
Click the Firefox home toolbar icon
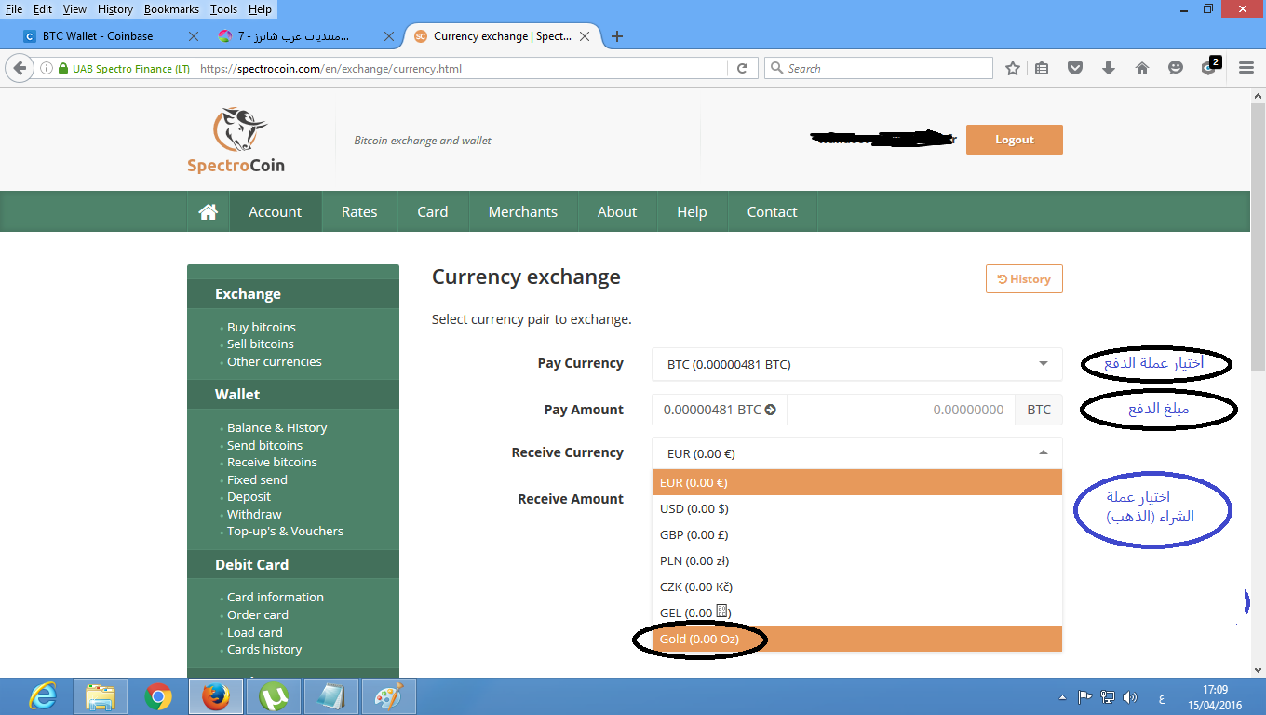pyautogui.click(x=1142, y=68)
